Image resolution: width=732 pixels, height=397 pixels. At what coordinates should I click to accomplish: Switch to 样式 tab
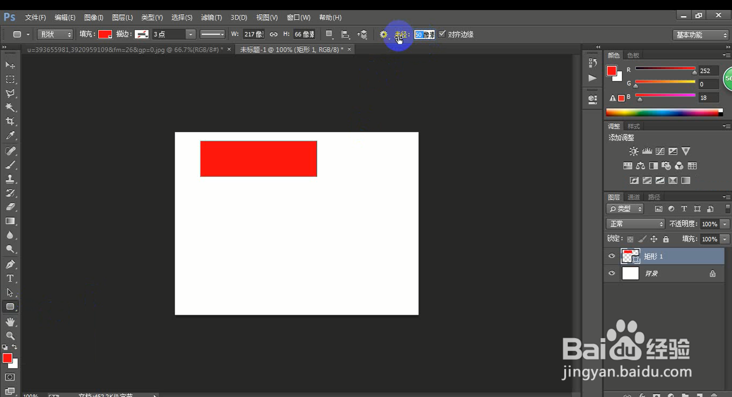(634, 126)
